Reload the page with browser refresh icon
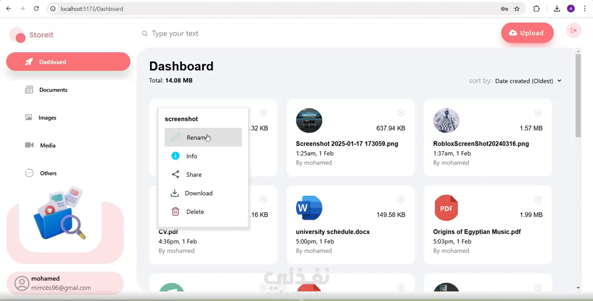The width and height of the screenshot is (593, 301). [36, 9]
